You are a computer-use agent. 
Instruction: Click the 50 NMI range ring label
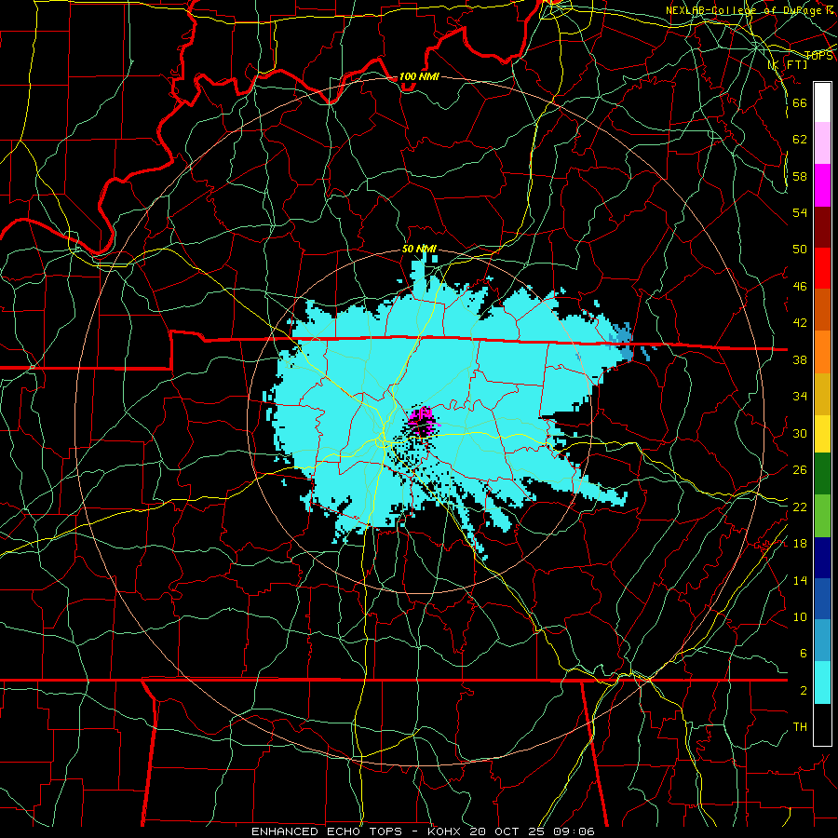(x=419, y=249)
